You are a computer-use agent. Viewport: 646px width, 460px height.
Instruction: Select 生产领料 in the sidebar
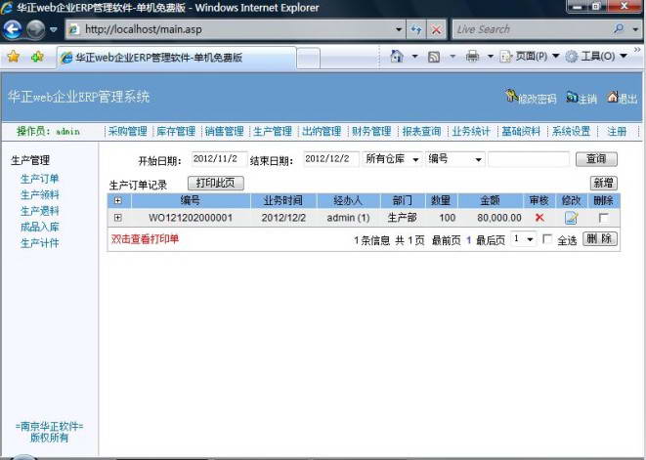40,194
